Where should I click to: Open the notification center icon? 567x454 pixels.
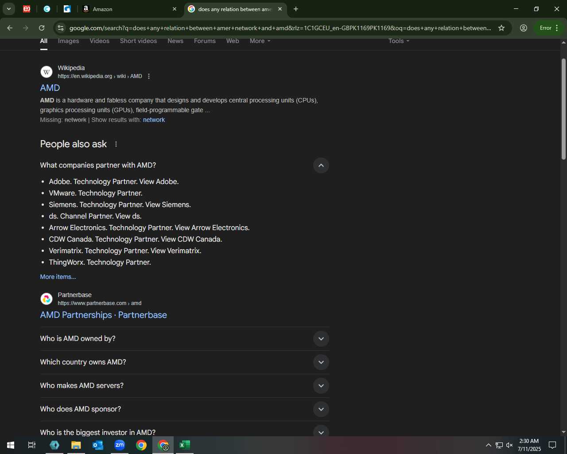tap(552, 445)
